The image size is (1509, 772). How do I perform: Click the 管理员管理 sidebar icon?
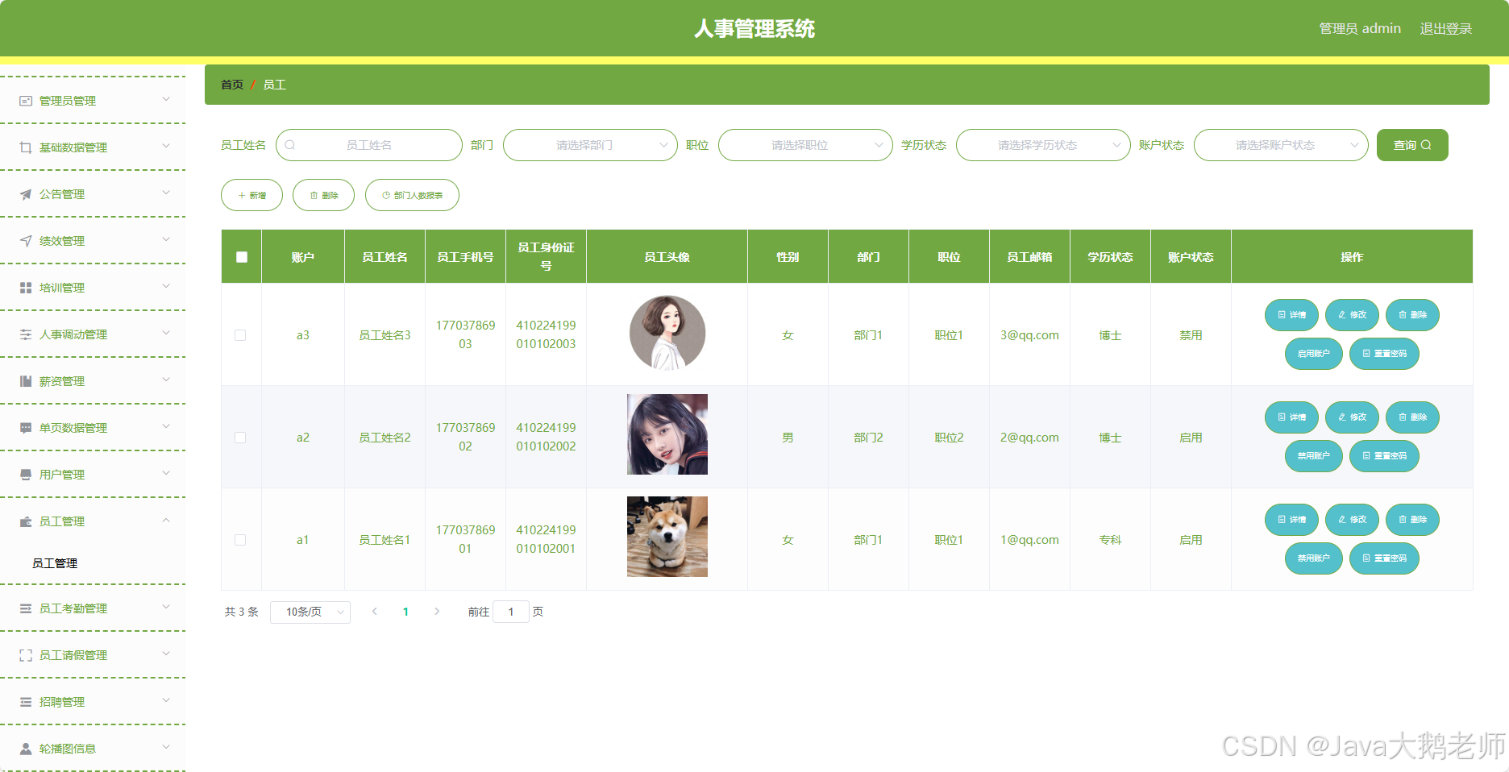tap(26, 101)
